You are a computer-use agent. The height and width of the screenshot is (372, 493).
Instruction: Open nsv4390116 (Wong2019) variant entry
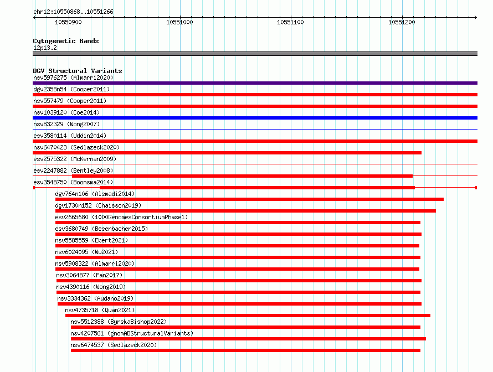coord(91,287)
